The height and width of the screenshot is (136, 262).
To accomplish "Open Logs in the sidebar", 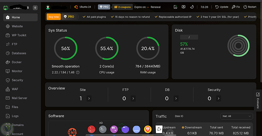I will point(20,116).
